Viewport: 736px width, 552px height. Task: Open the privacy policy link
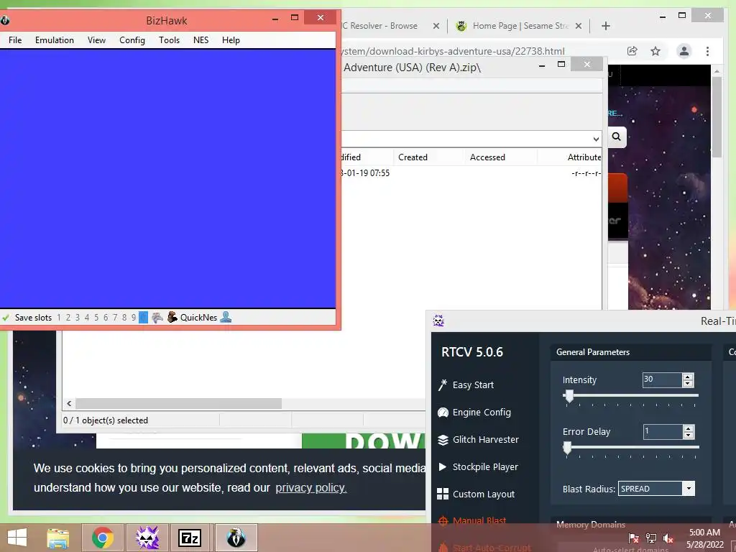coord(310,488)
